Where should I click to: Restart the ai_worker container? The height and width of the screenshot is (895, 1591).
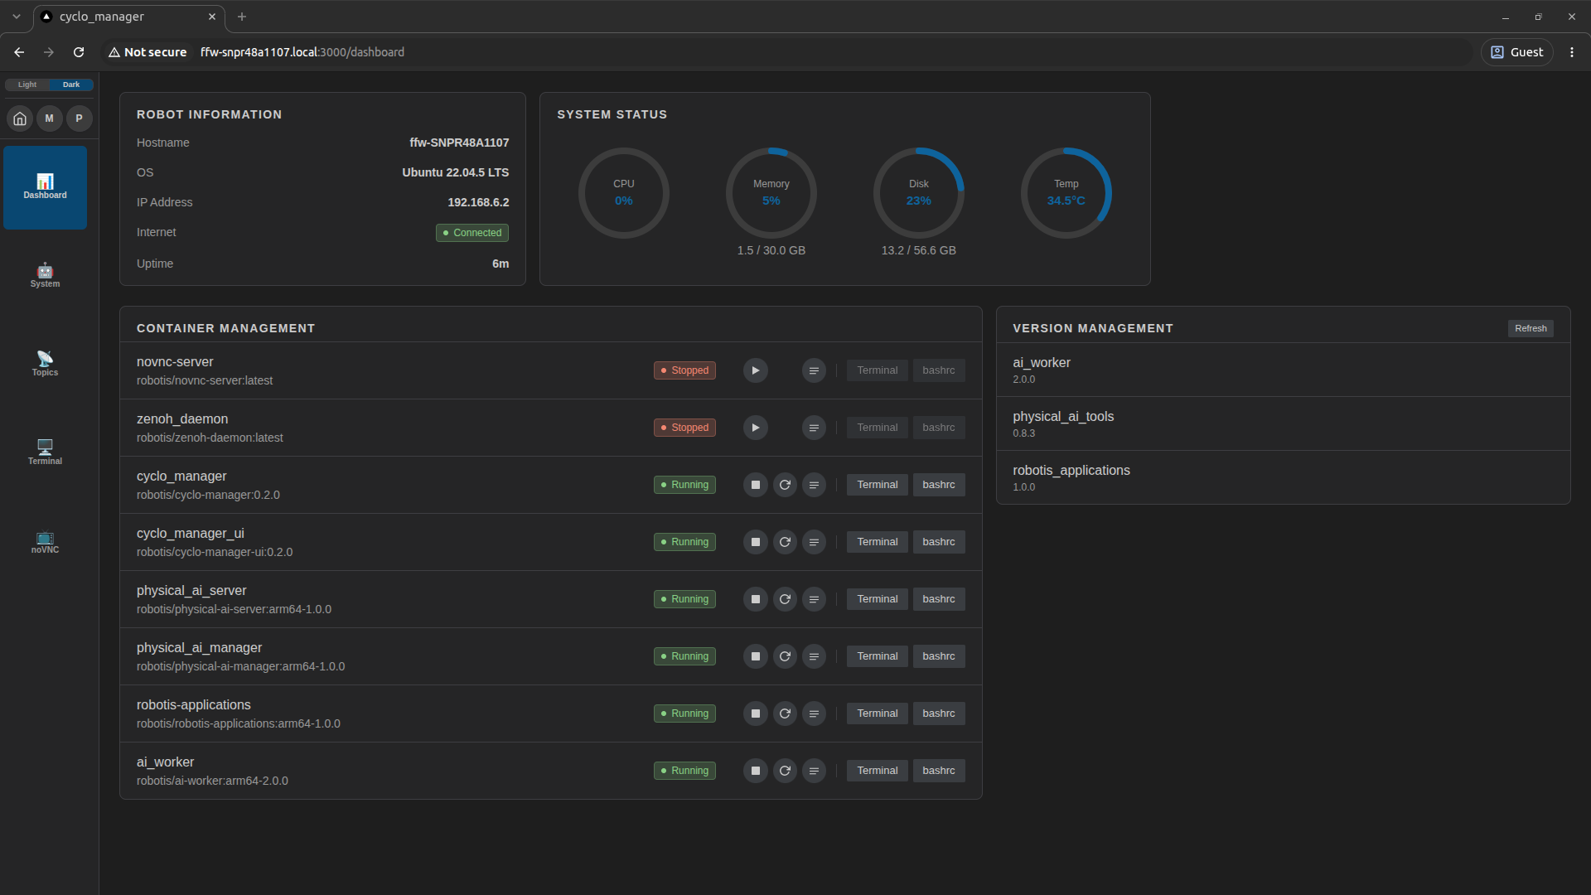click(785, 771)
